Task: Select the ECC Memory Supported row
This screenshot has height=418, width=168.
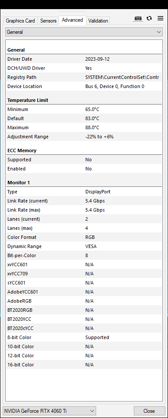Action: 84,160
